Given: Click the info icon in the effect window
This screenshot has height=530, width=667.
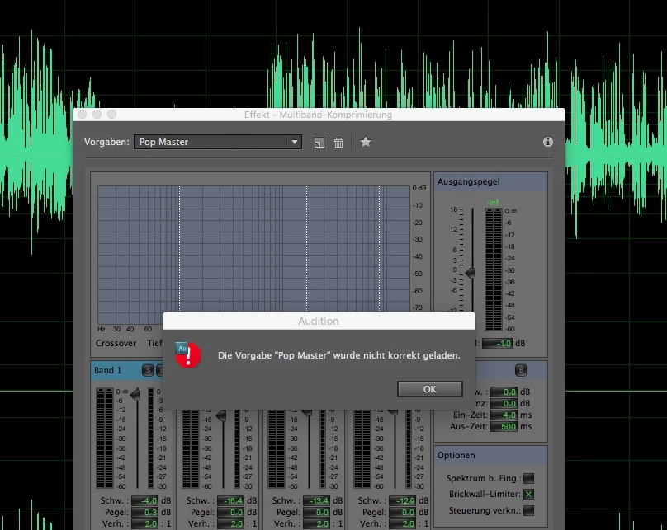Looking at the screenshot, I should 548,142.
